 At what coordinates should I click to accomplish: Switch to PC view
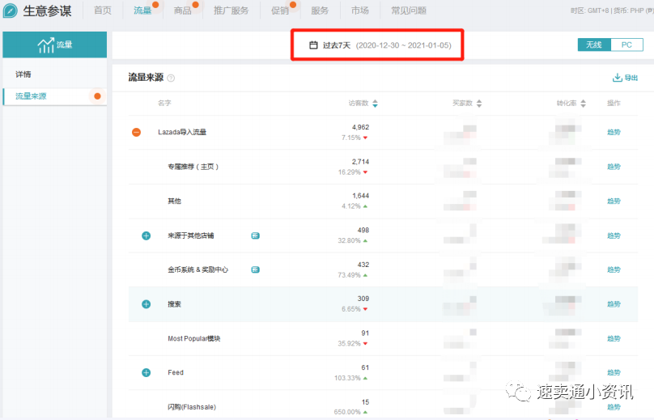[x=626, y=45]
